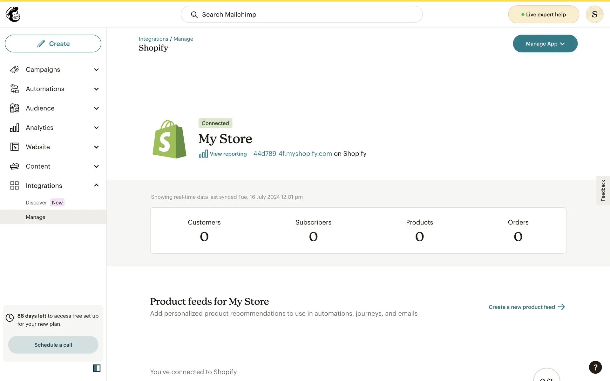
Task: Select Manage in the Integrations submenu
Action: [36, 217]
